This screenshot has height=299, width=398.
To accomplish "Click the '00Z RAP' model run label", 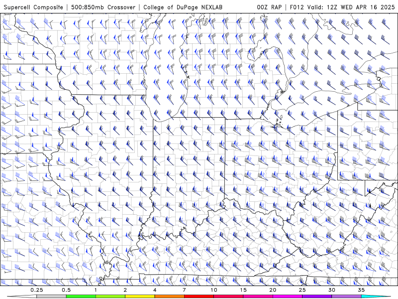I will (269, 7).
